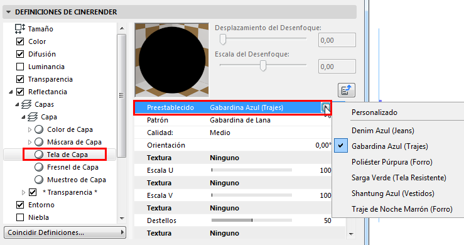Click the Escala del Desenfoque value field
Viewport: 464px width, 245px height.
(x=337, y=67)
